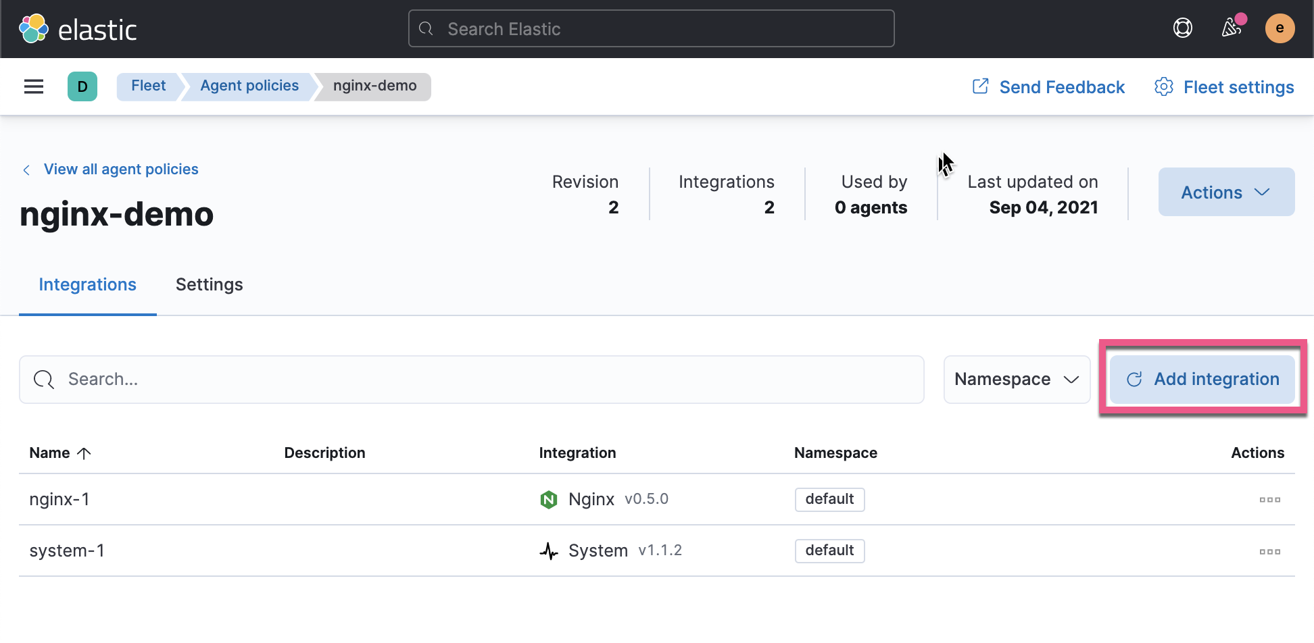Focus the Search Elastic field

tap(652, 28)
